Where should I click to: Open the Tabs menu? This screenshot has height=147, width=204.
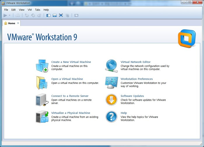click(38, 10)
